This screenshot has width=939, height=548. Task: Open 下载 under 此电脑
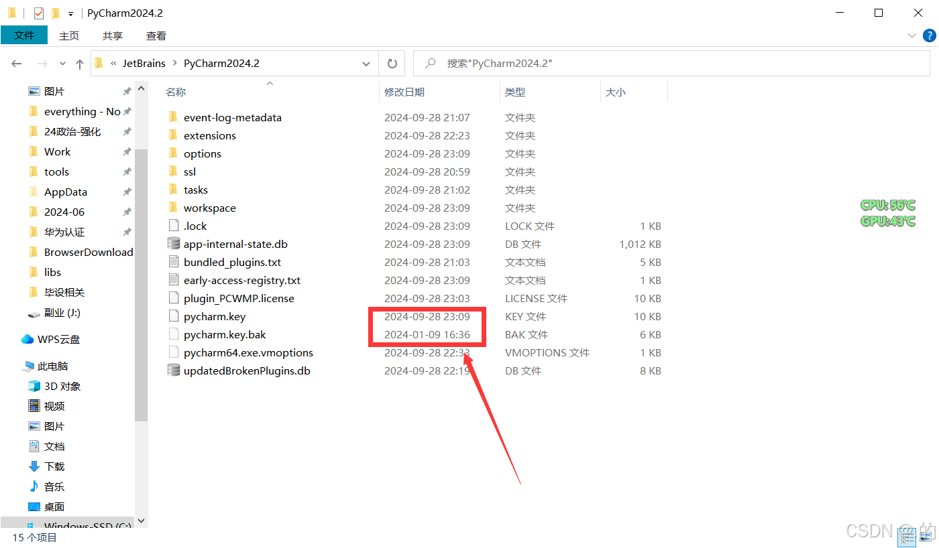tap(54, 466)
